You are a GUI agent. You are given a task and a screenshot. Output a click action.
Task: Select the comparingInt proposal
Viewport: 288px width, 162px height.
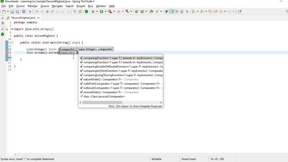[x=121, y=71]
